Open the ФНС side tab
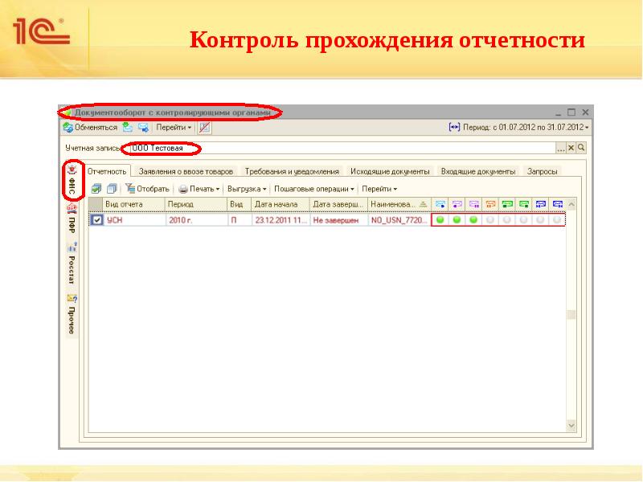 [x=72, y=182]
